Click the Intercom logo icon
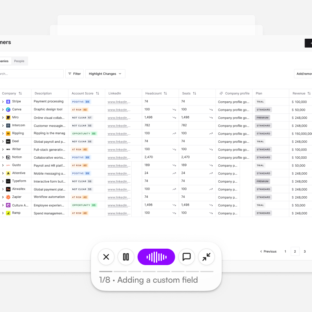Image resolution: width=312 pixels, height=312 pixels. coord(8,126)
